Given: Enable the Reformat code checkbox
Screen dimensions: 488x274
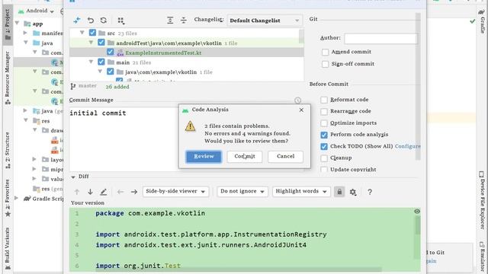Looking at the screenshot, I should [324, 100].
